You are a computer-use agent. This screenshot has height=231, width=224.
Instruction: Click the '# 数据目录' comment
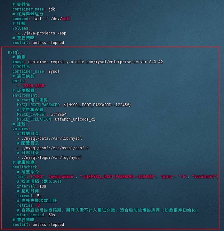point(28,134)
